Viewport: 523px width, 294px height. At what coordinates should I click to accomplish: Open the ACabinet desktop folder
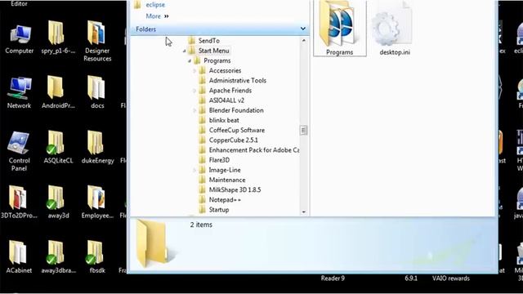click(19, 257)
